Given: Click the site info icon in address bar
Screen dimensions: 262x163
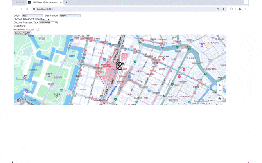Looking at the screenshot, I should [x=34, y=9].
